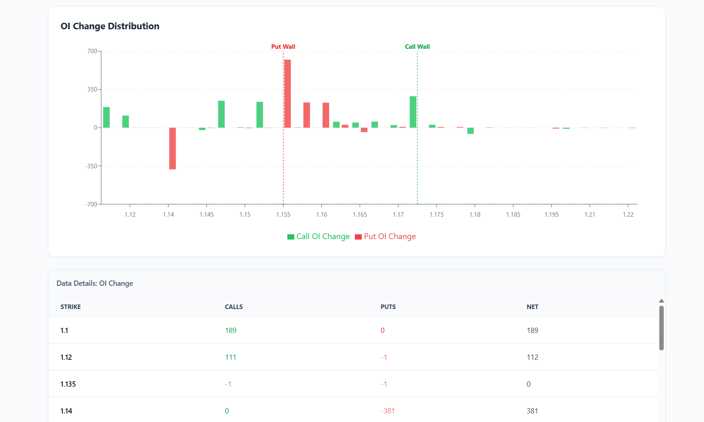704x422 pixels.
Task: Hide put bars via red legend marker
Action: [x=358, y=236]
